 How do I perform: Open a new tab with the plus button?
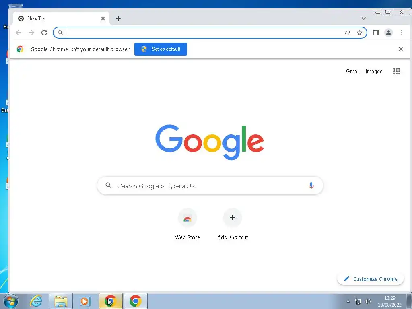118,19
